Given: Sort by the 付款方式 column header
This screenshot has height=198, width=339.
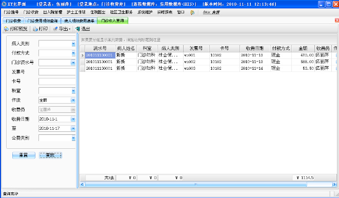Looking at the screenshot, I should (x=281, y=48).
